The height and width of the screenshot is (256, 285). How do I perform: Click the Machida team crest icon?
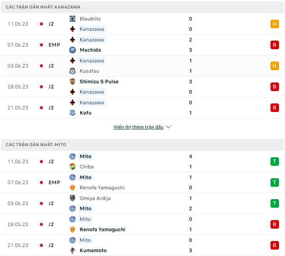(73, 50)
